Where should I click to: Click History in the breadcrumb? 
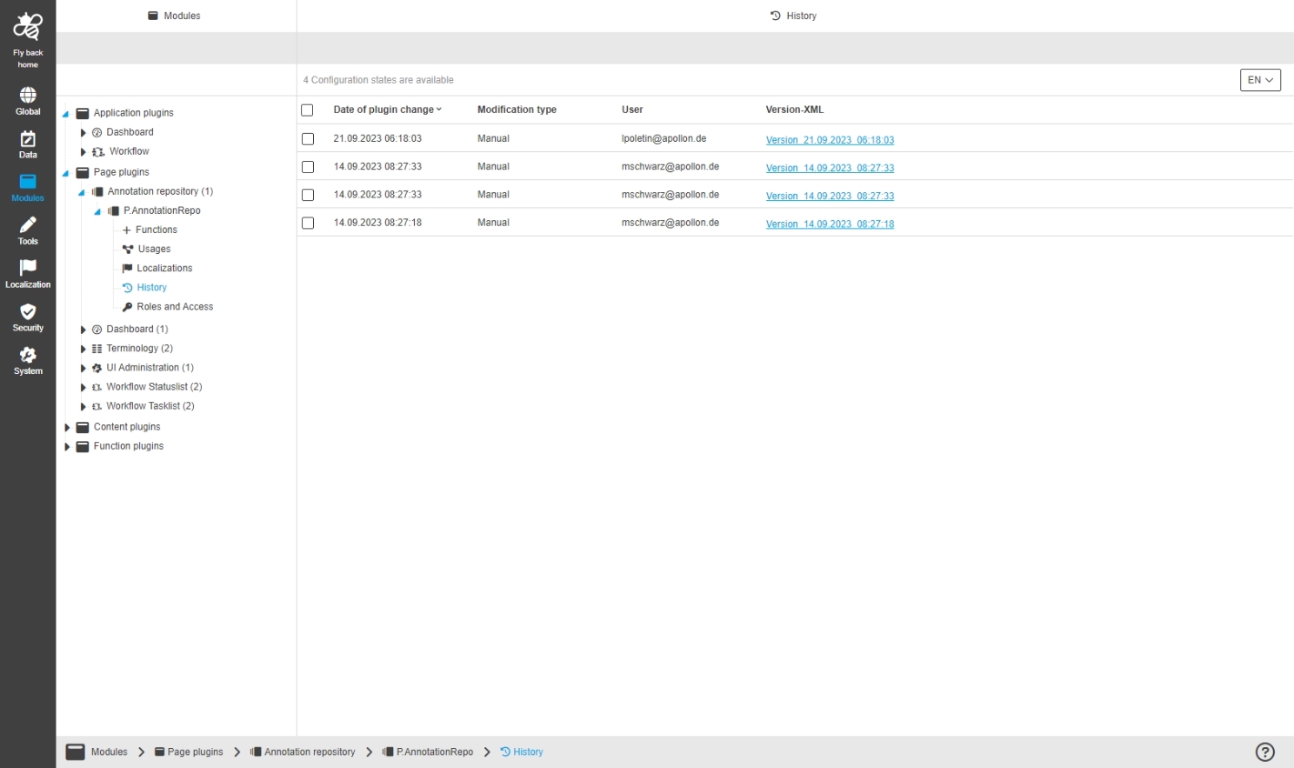pos(522,752)
